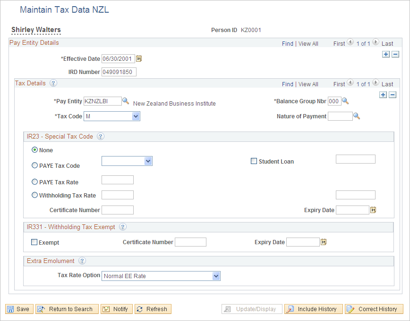Open the IR23 Expiry Date calendar

pyautogui.click(x=373, y=210)
